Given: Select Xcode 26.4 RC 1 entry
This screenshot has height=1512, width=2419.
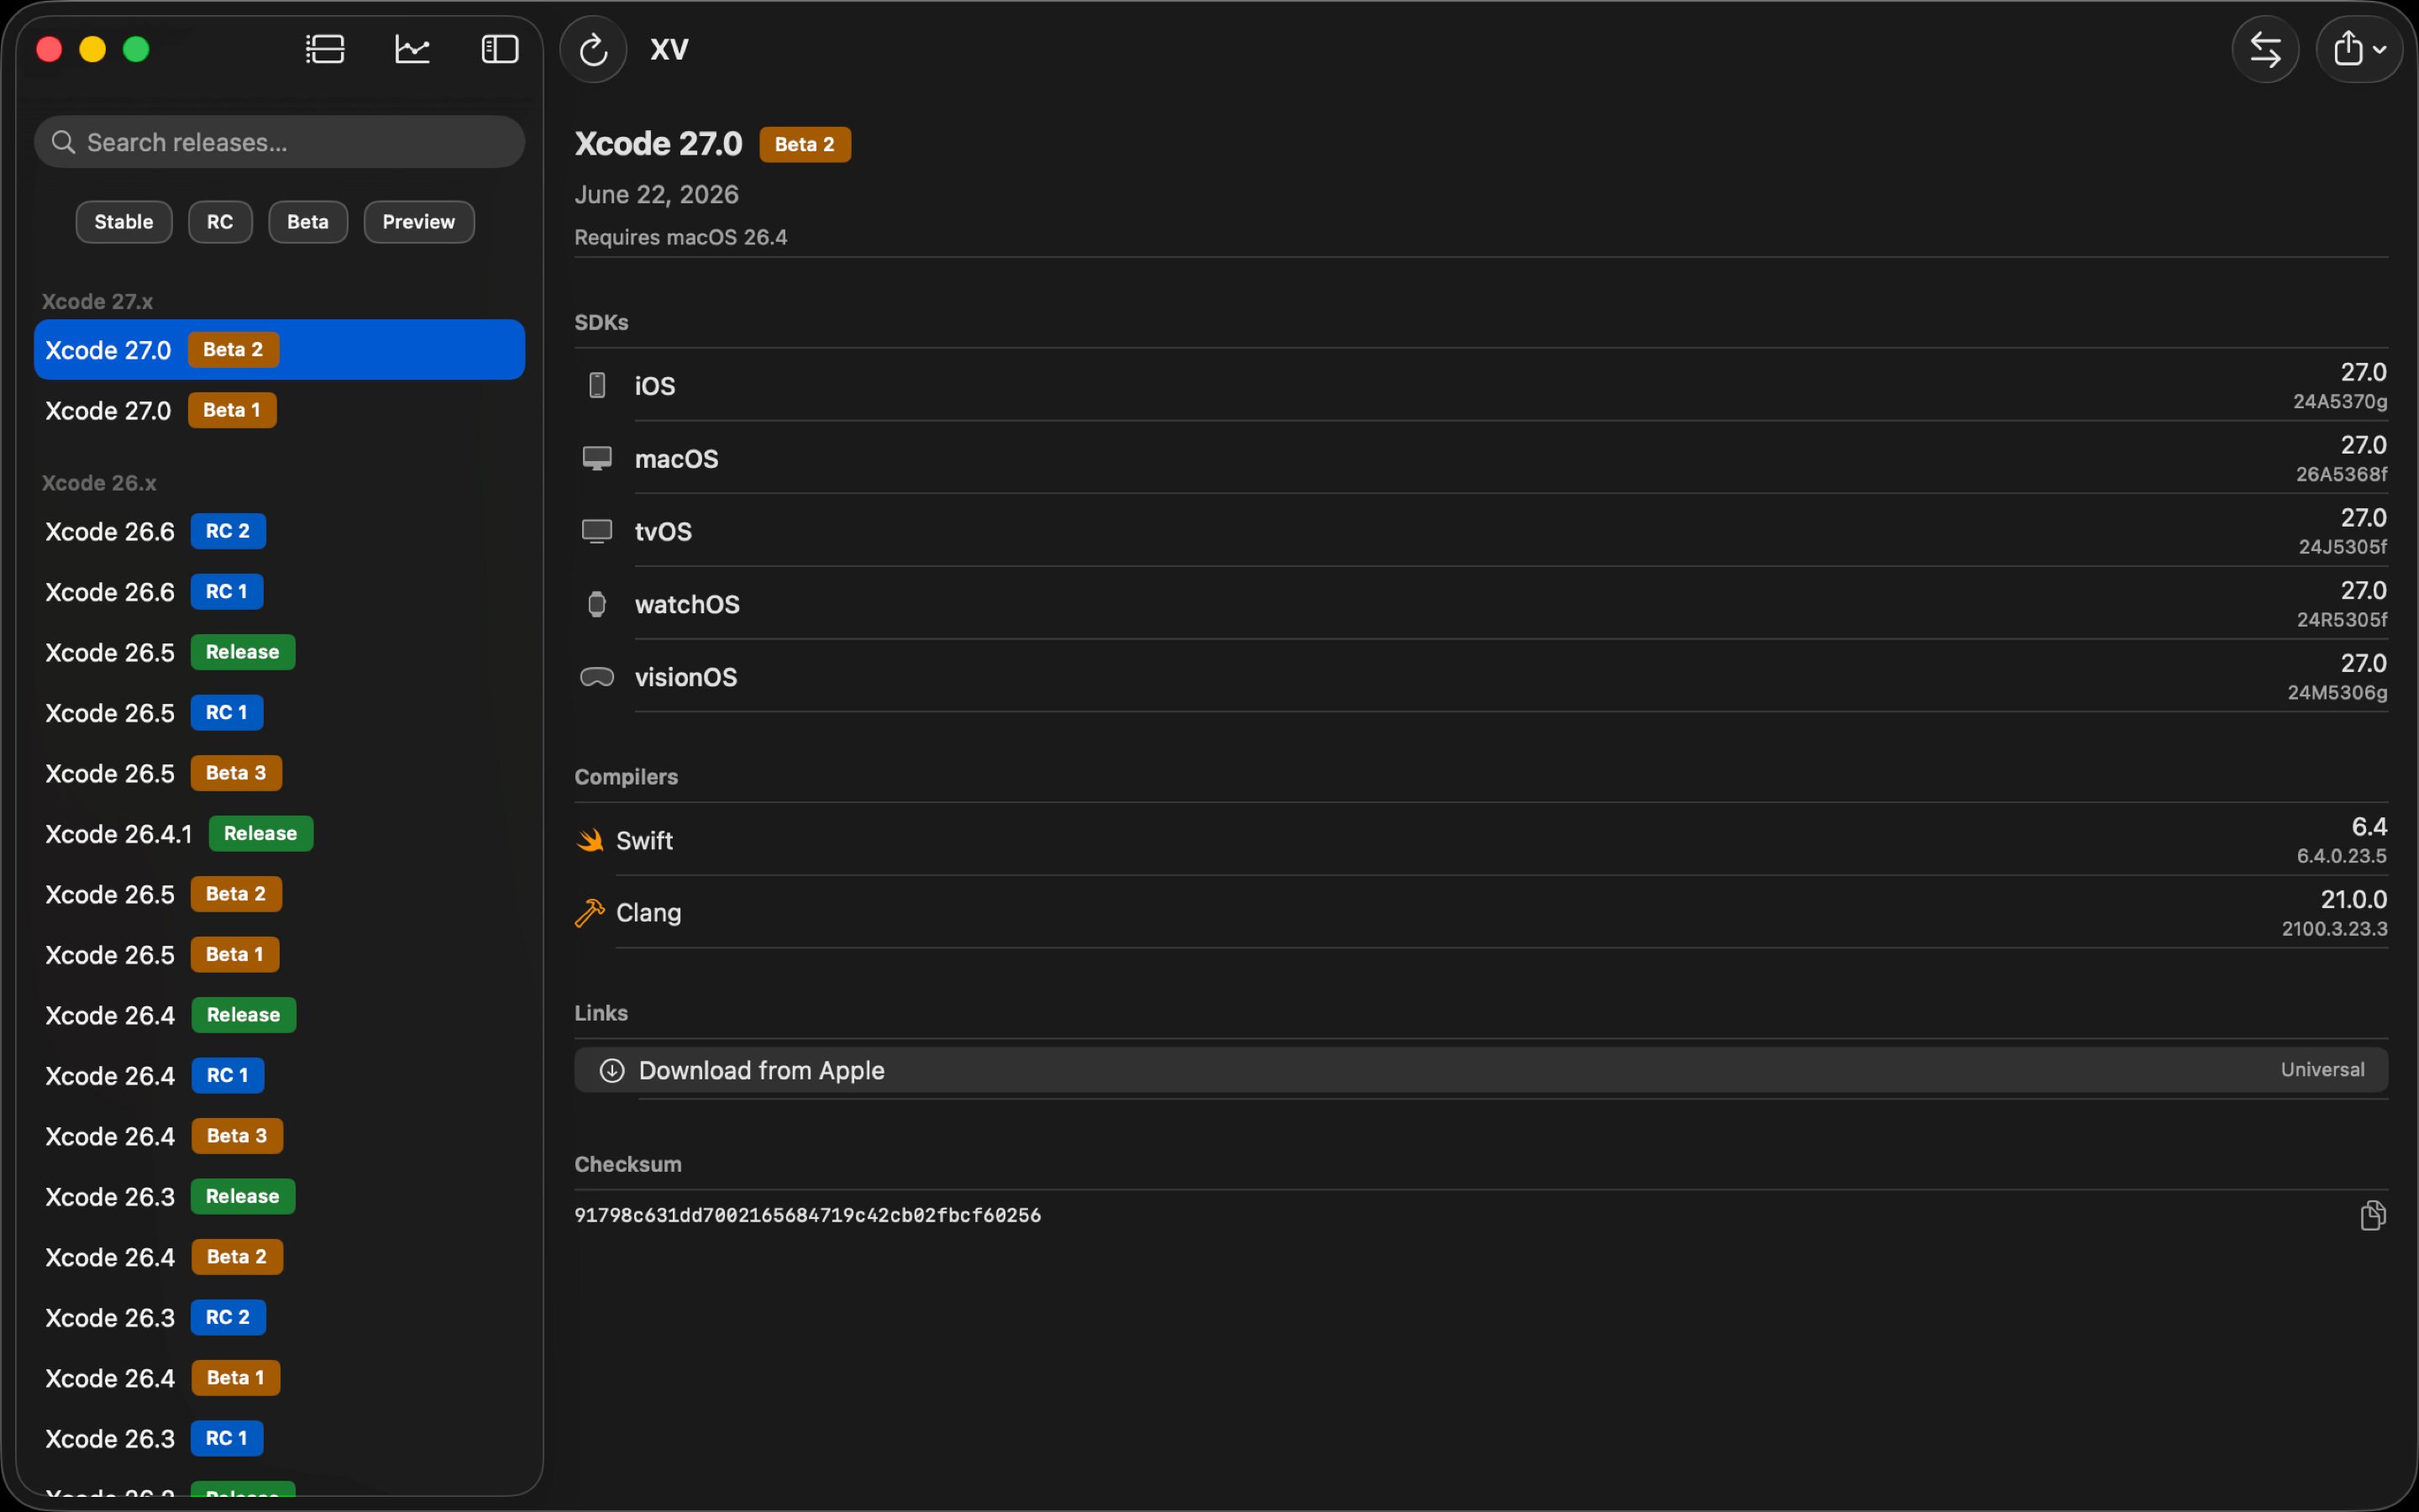Looking at the screenshot, I should click(x=280, y=1076).
